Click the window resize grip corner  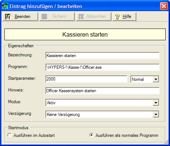coord(166,142)
